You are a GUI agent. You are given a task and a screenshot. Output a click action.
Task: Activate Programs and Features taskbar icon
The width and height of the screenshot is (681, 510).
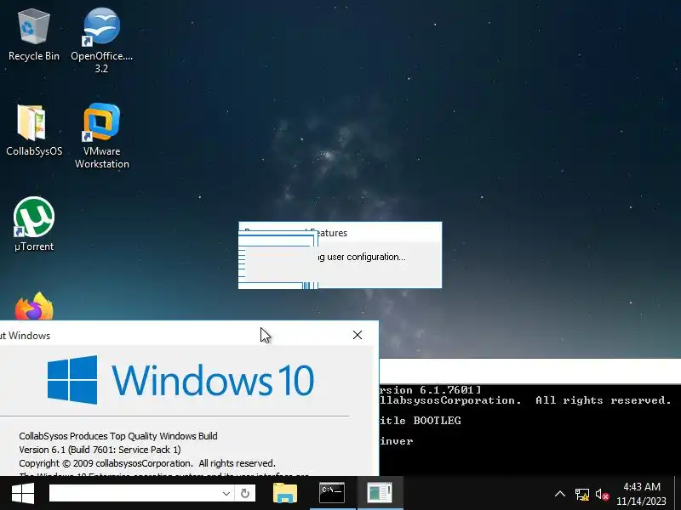point(380,493)
